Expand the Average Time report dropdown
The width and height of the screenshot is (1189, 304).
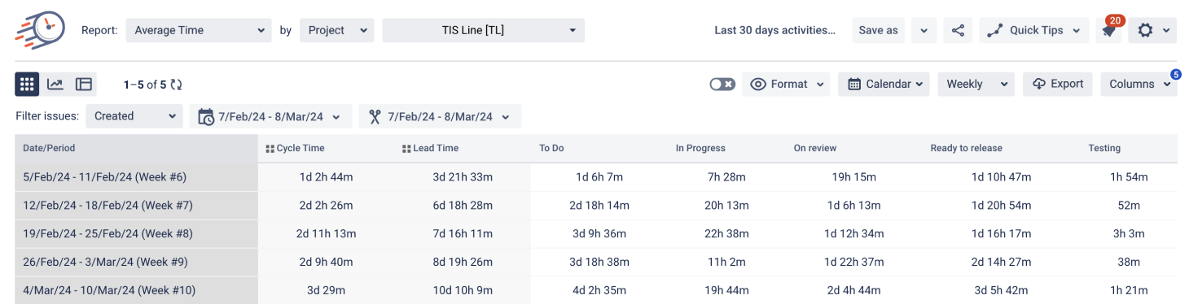199,30
